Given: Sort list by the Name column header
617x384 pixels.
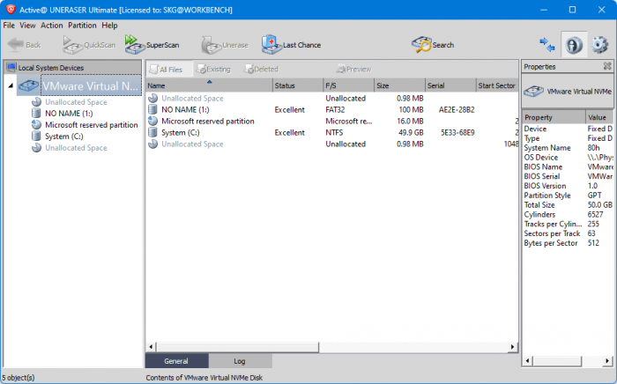Looking at the screenshot, I should pyautogui.click(x=208, y=85).
